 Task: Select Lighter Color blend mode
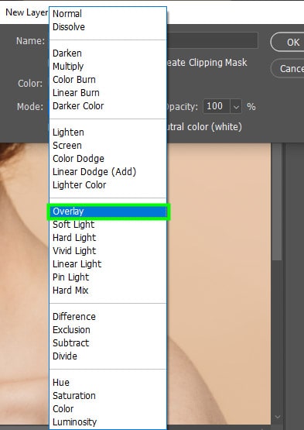coord(108,185)
